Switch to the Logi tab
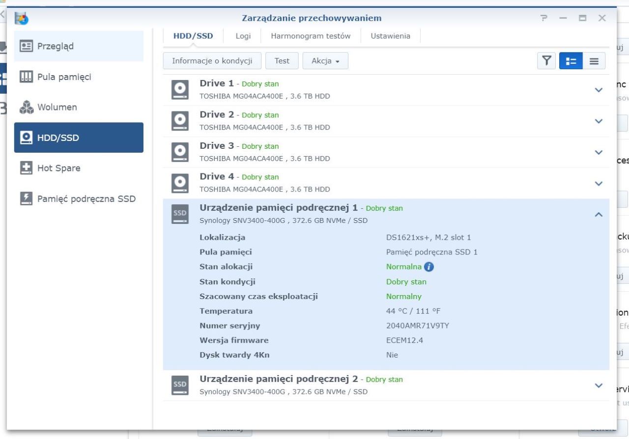This screenshot has height=439, width=629. (x=243, y=36)
